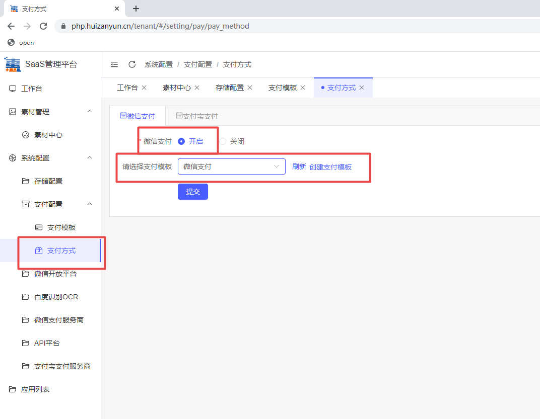Image resolution: width=540 pixels, height=419 pixels.
Task: Click the sidebar collapse hamburger icon
Action: click(114, 64)
